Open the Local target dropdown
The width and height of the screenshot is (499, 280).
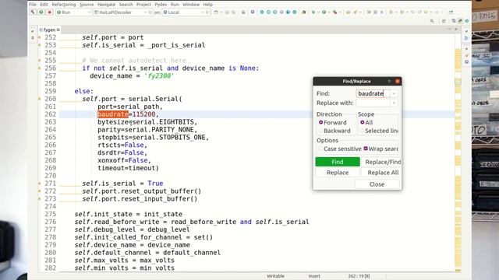(202, 12)
